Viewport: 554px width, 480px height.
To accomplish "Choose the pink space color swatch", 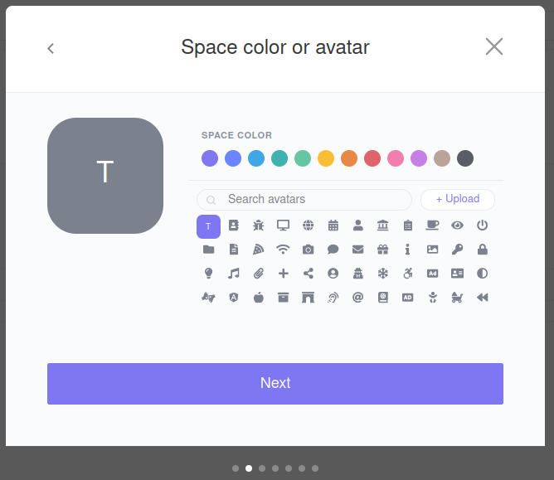I will click(396, 158).
